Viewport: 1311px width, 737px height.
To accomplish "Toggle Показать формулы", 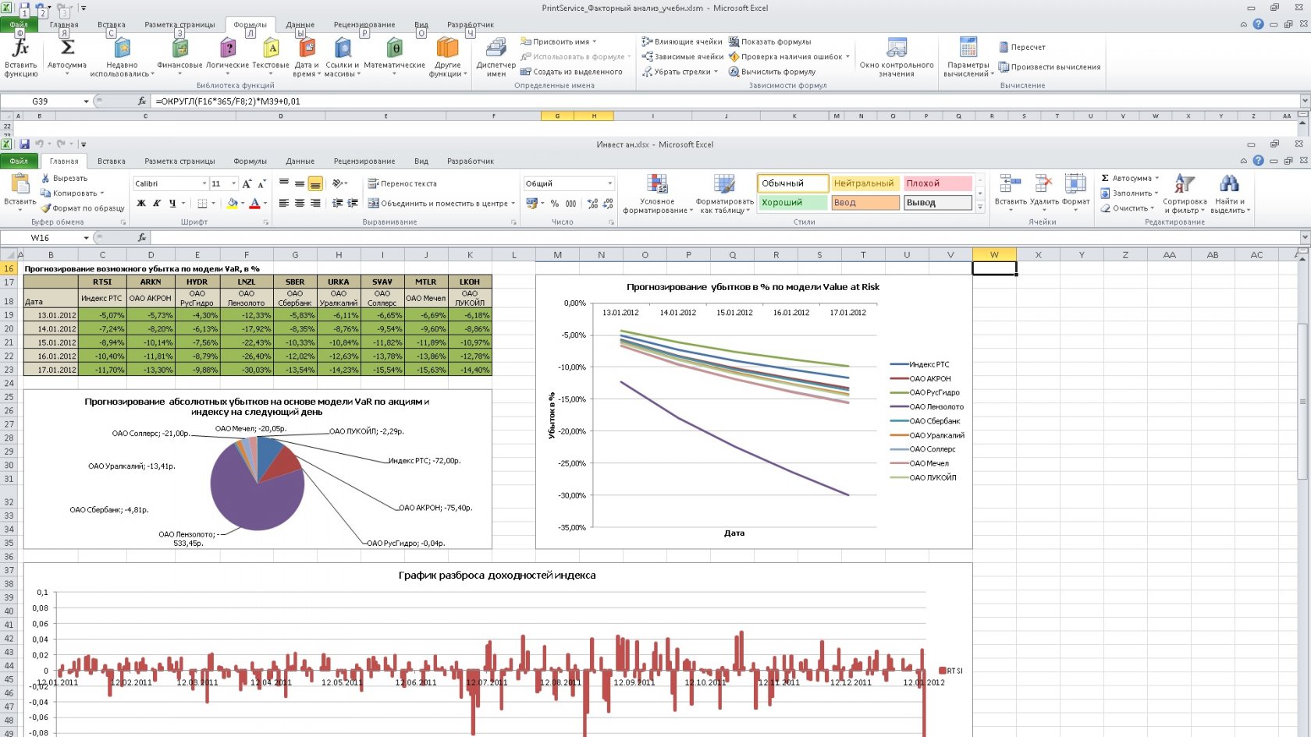I will coord(770,41).
